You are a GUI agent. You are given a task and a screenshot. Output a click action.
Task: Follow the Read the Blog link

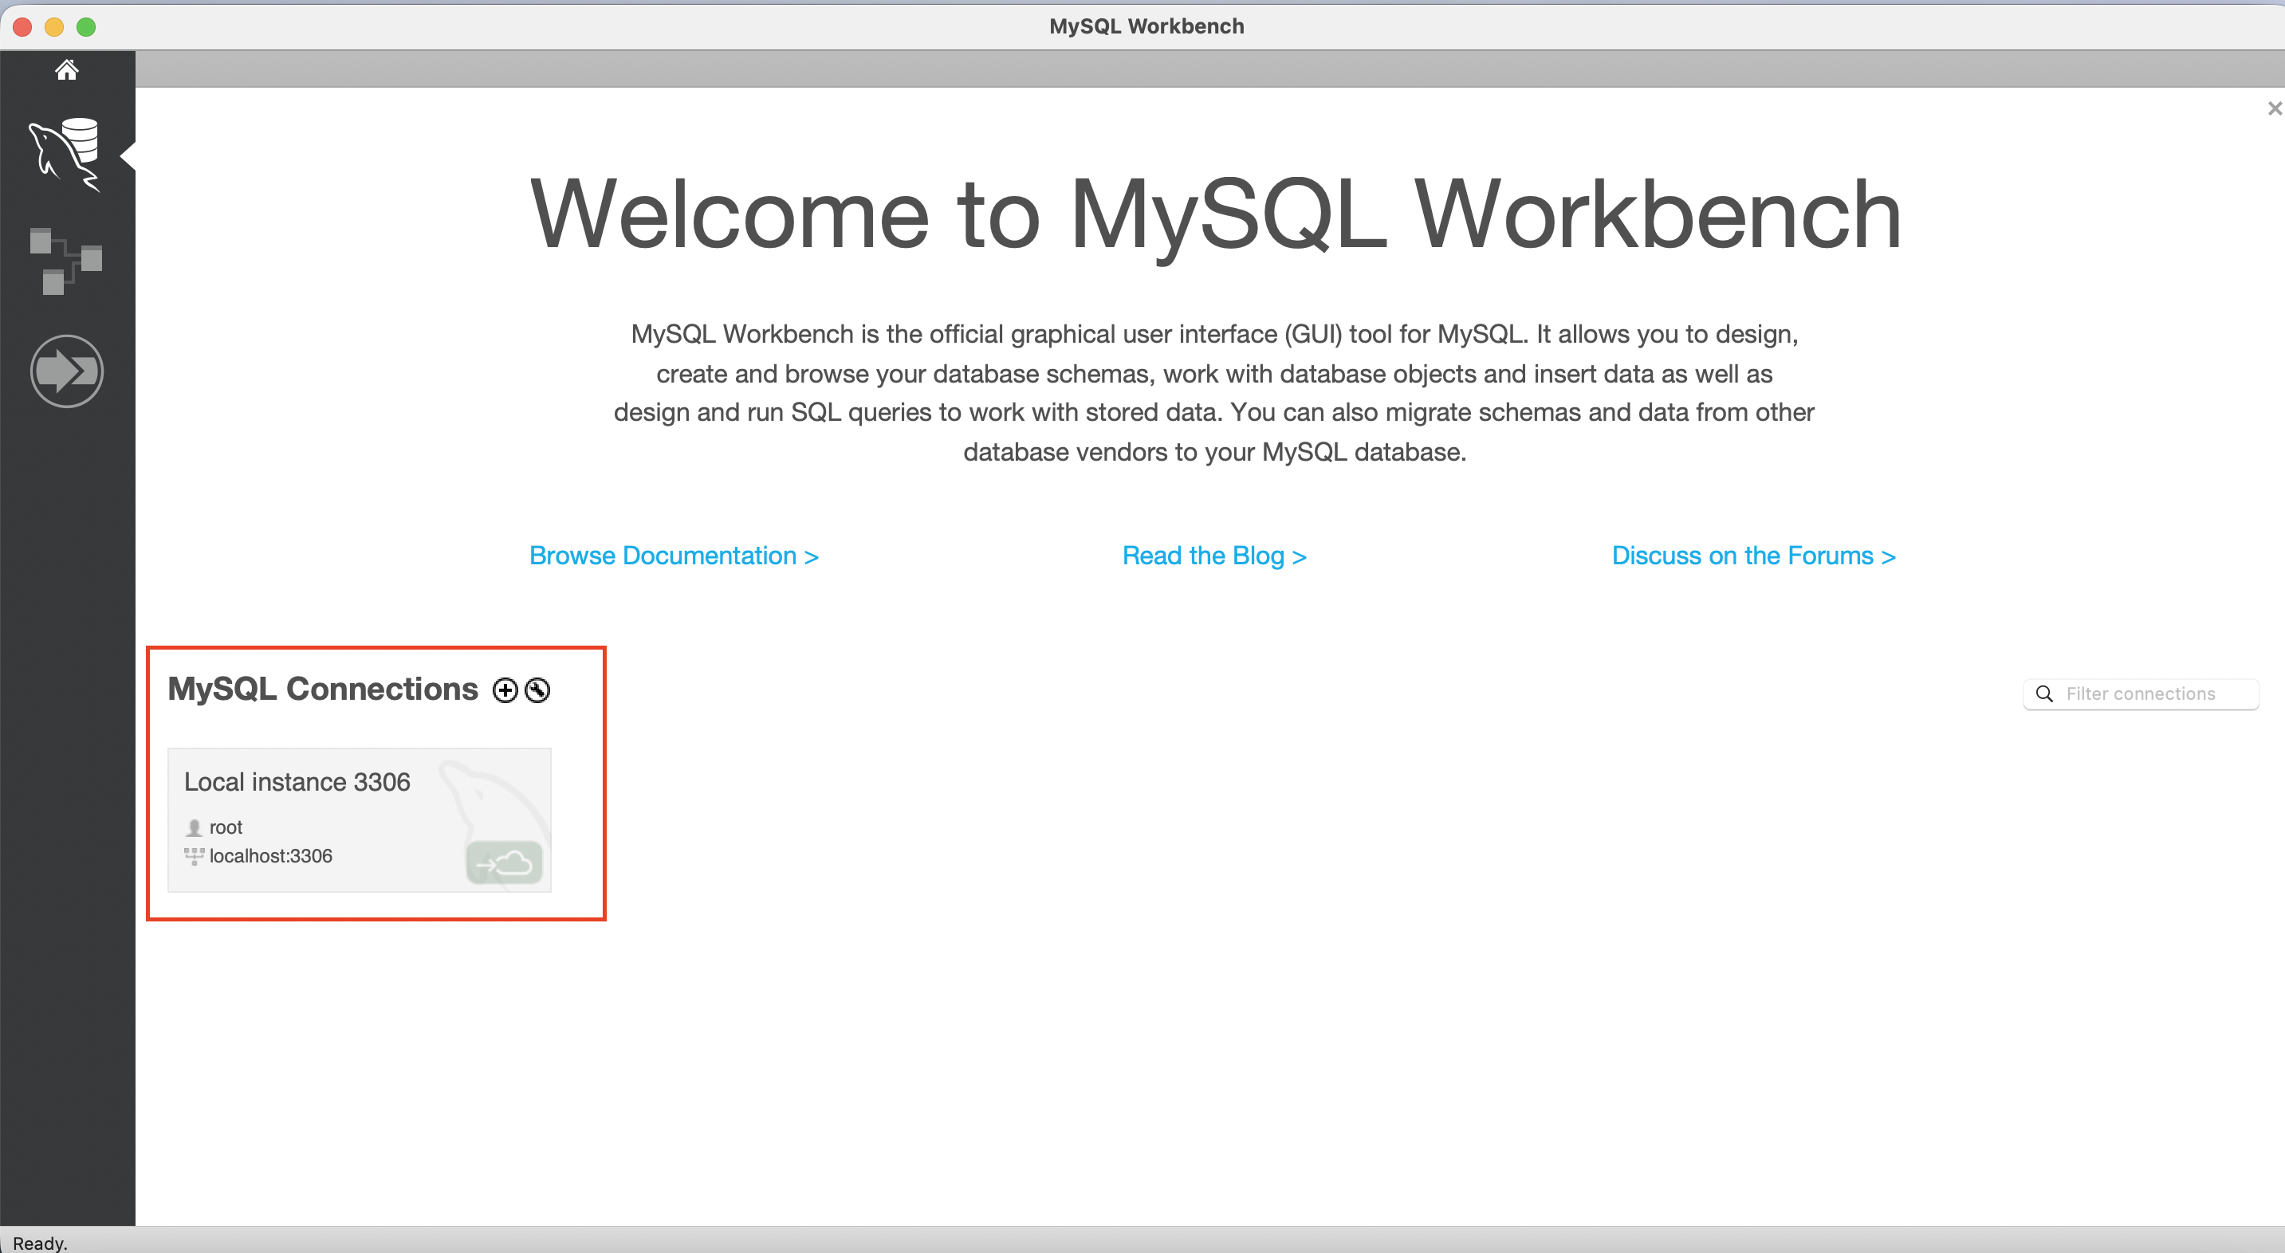1213,555
